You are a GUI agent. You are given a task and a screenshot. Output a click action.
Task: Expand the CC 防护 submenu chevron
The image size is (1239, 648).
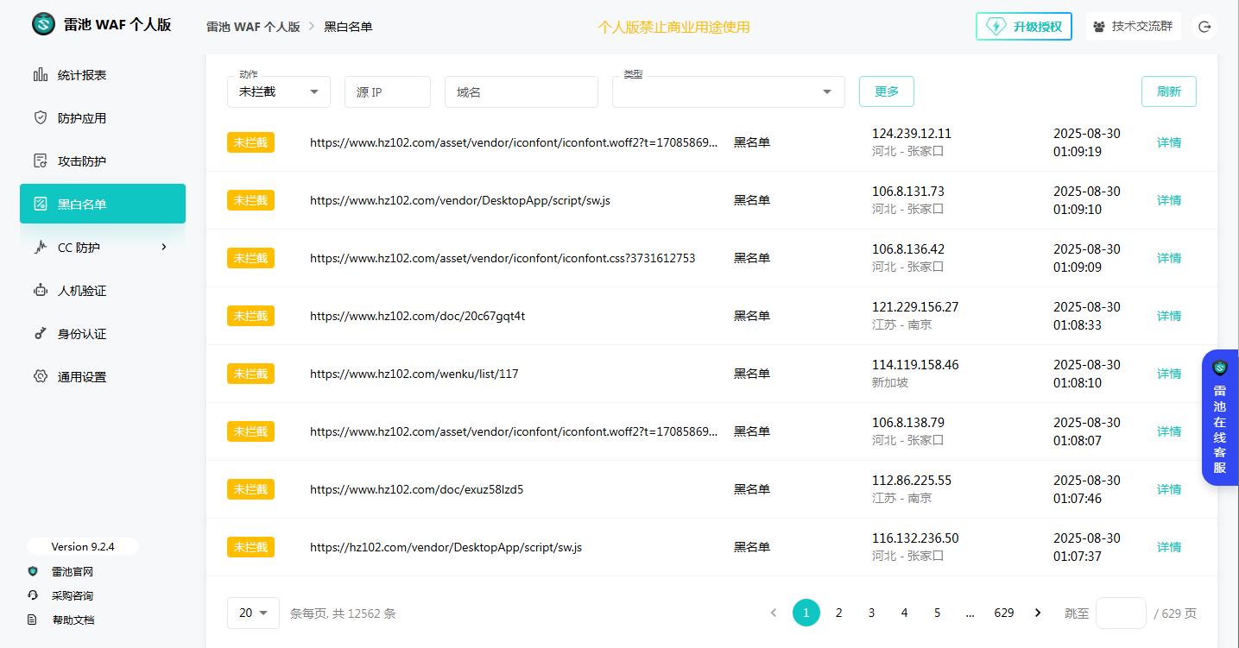(164, 248)
